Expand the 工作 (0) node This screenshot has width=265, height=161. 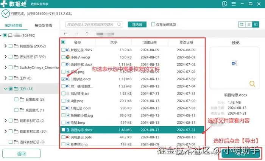(5, 78)
